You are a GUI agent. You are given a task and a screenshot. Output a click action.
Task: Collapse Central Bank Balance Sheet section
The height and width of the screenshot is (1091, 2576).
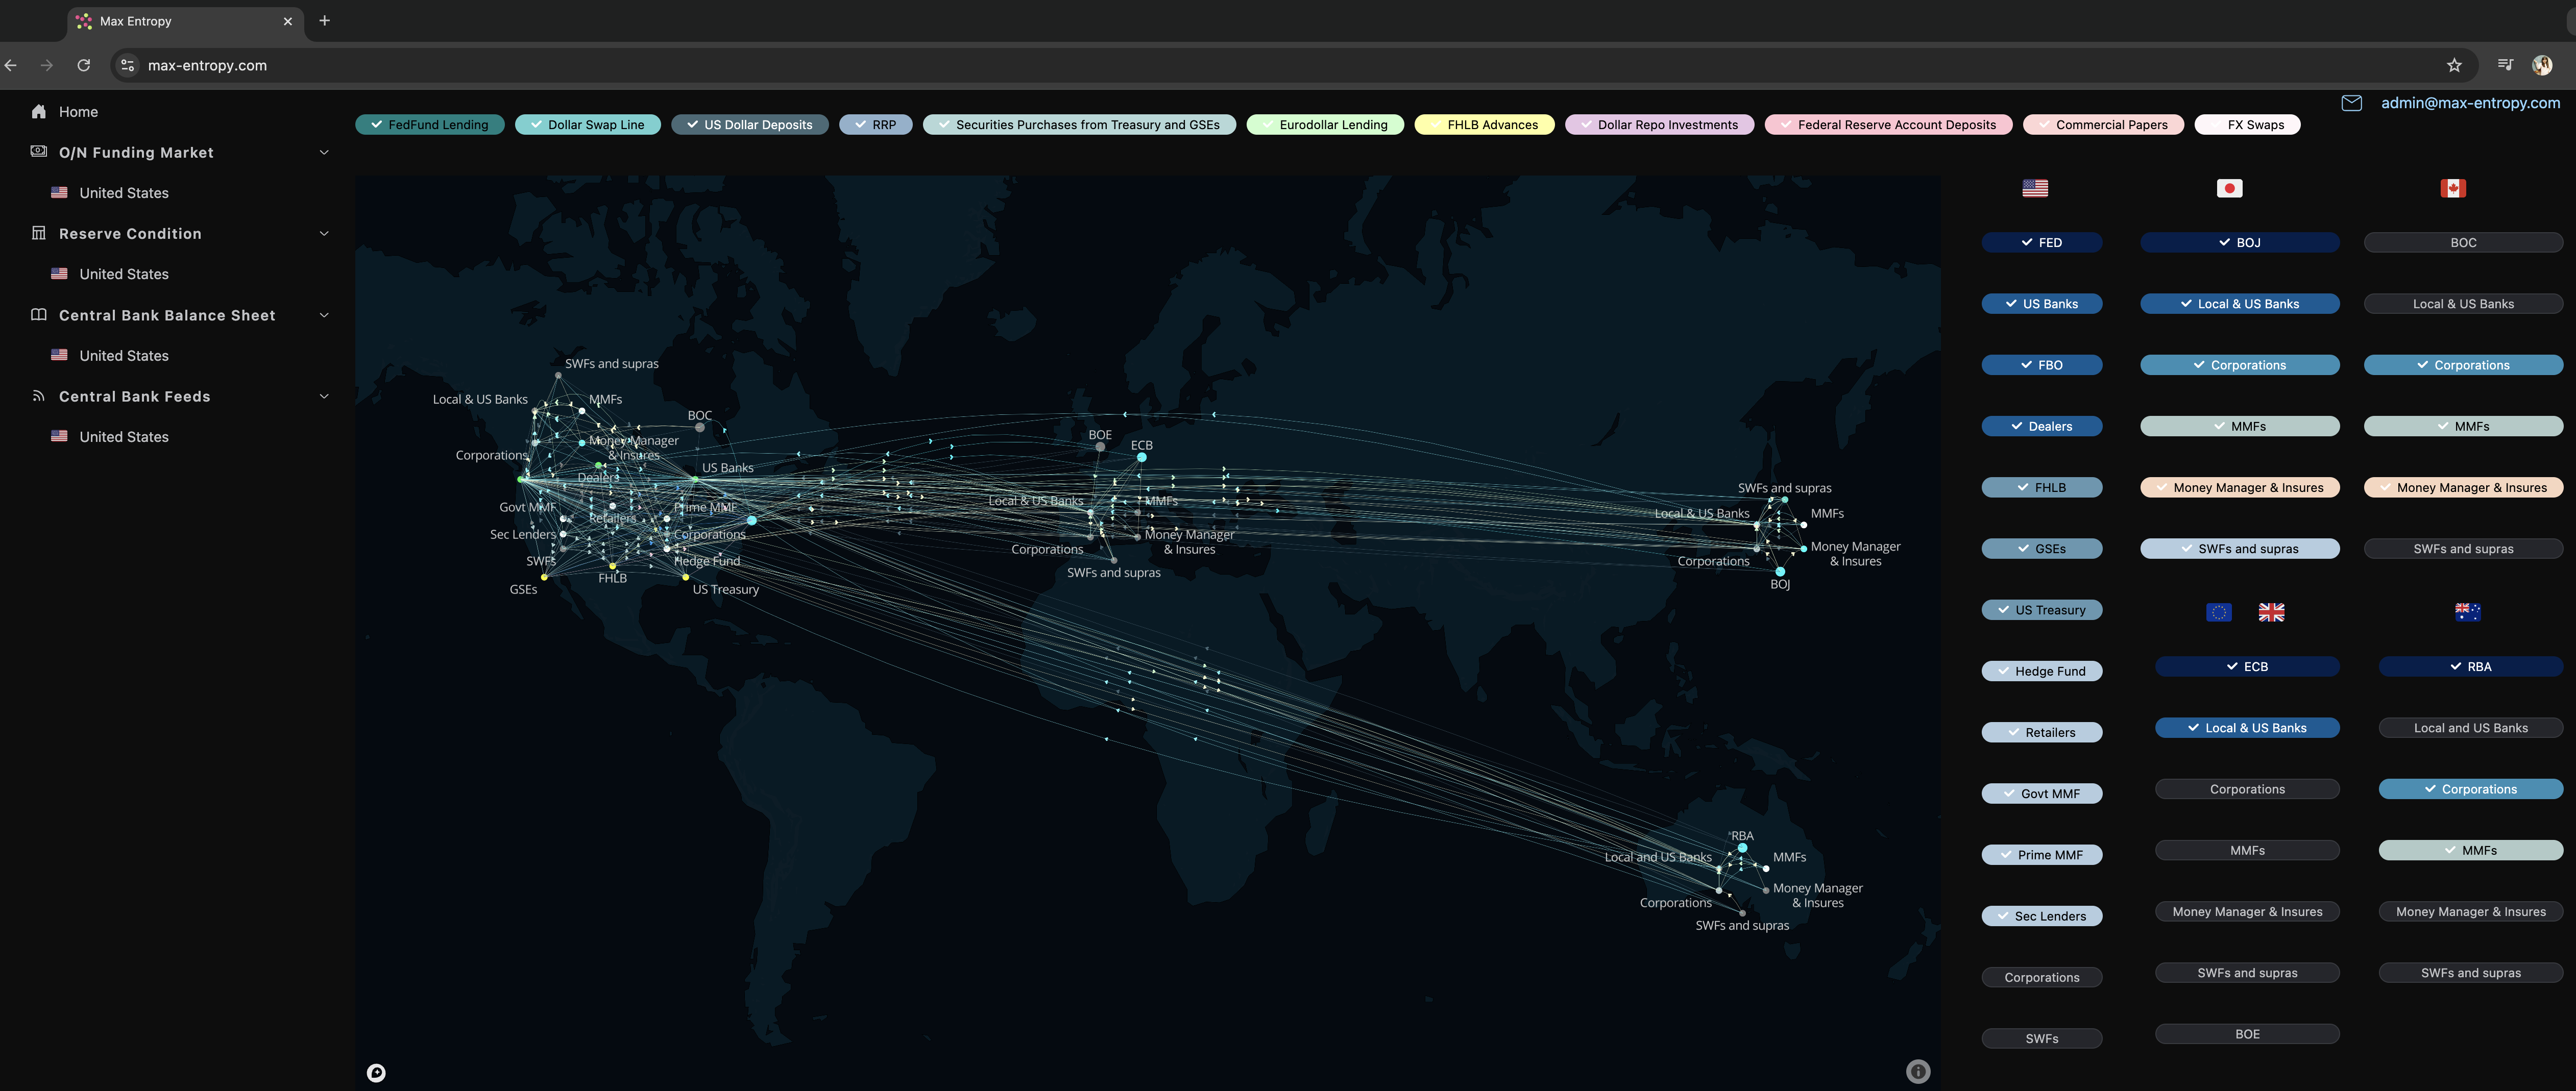click(324, 315)
